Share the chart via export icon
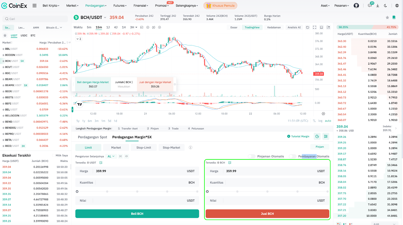The image size is (403, 225). coord(328,27)
